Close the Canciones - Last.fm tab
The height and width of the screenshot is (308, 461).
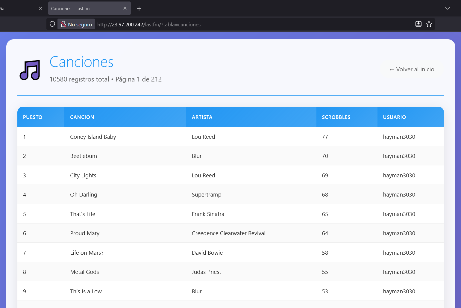pos(125,8)
